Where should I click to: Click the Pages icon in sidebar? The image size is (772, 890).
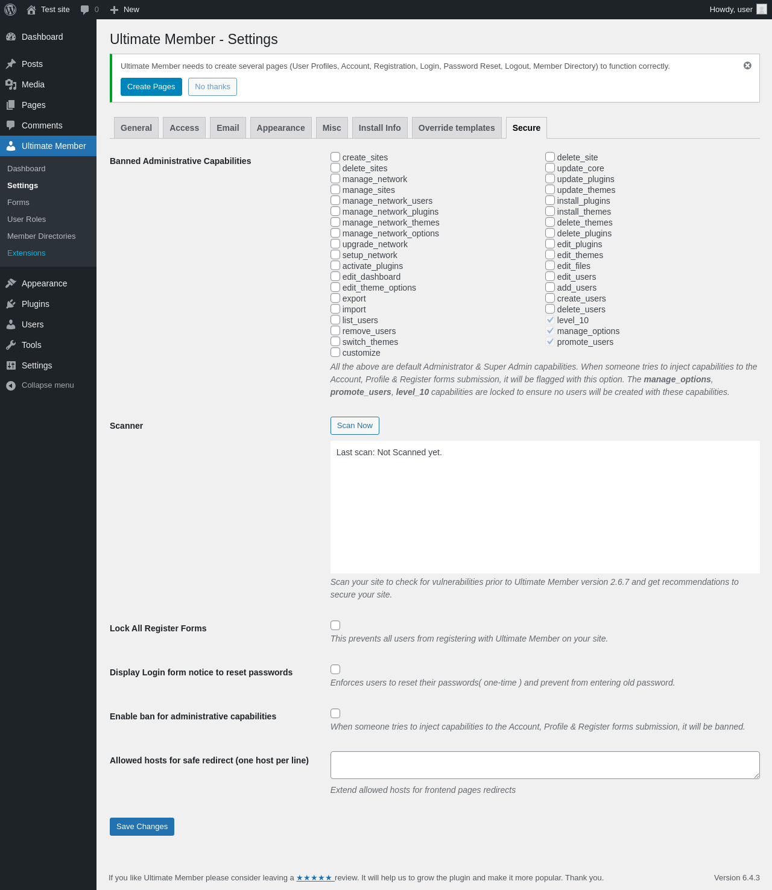pyautogui.click(x=11, y=105)
